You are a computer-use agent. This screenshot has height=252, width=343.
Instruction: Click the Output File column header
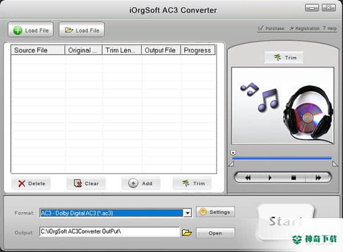tap(161, 50)
